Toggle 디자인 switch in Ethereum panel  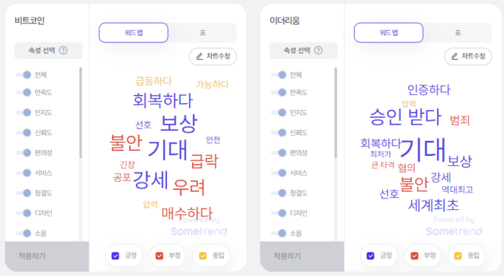[x=279, y=213]
